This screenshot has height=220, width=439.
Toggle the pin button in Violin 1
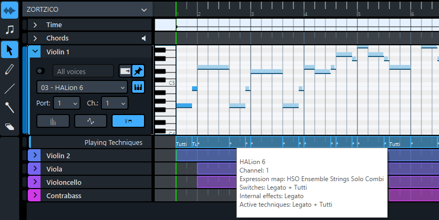(x=138, y=71)
